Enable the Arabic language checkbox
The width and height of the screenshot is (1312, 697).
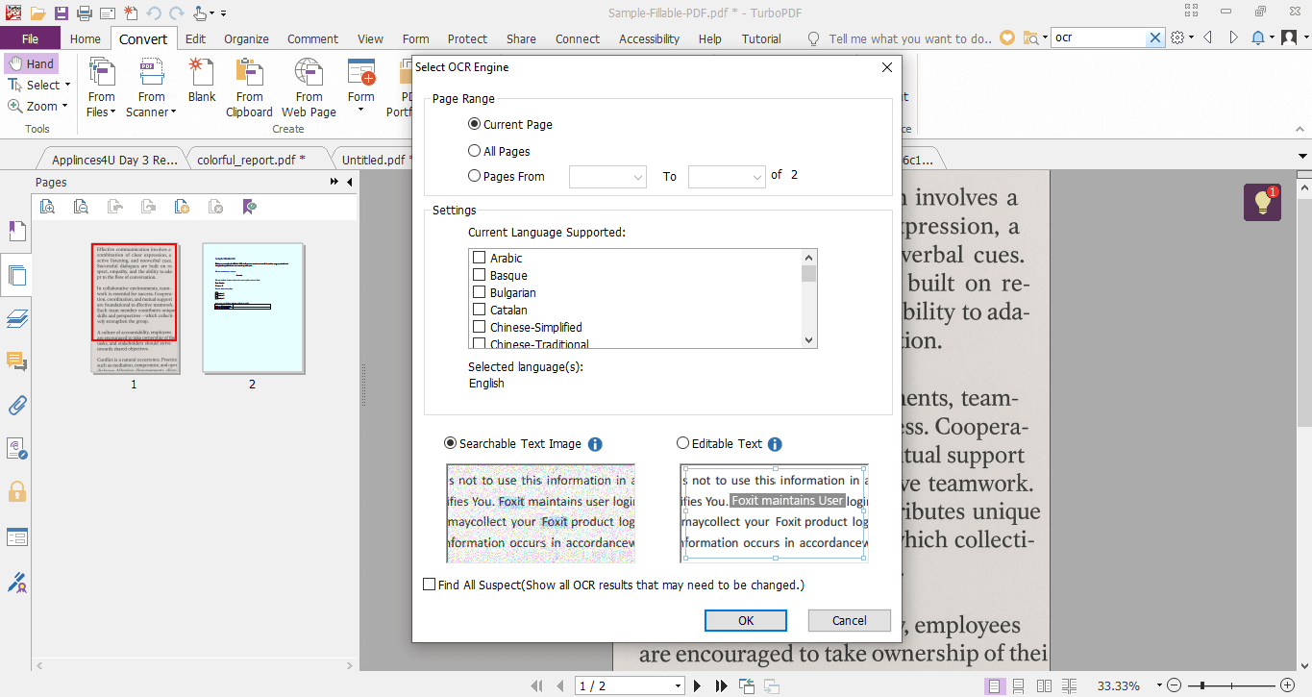tap(479, 258)
